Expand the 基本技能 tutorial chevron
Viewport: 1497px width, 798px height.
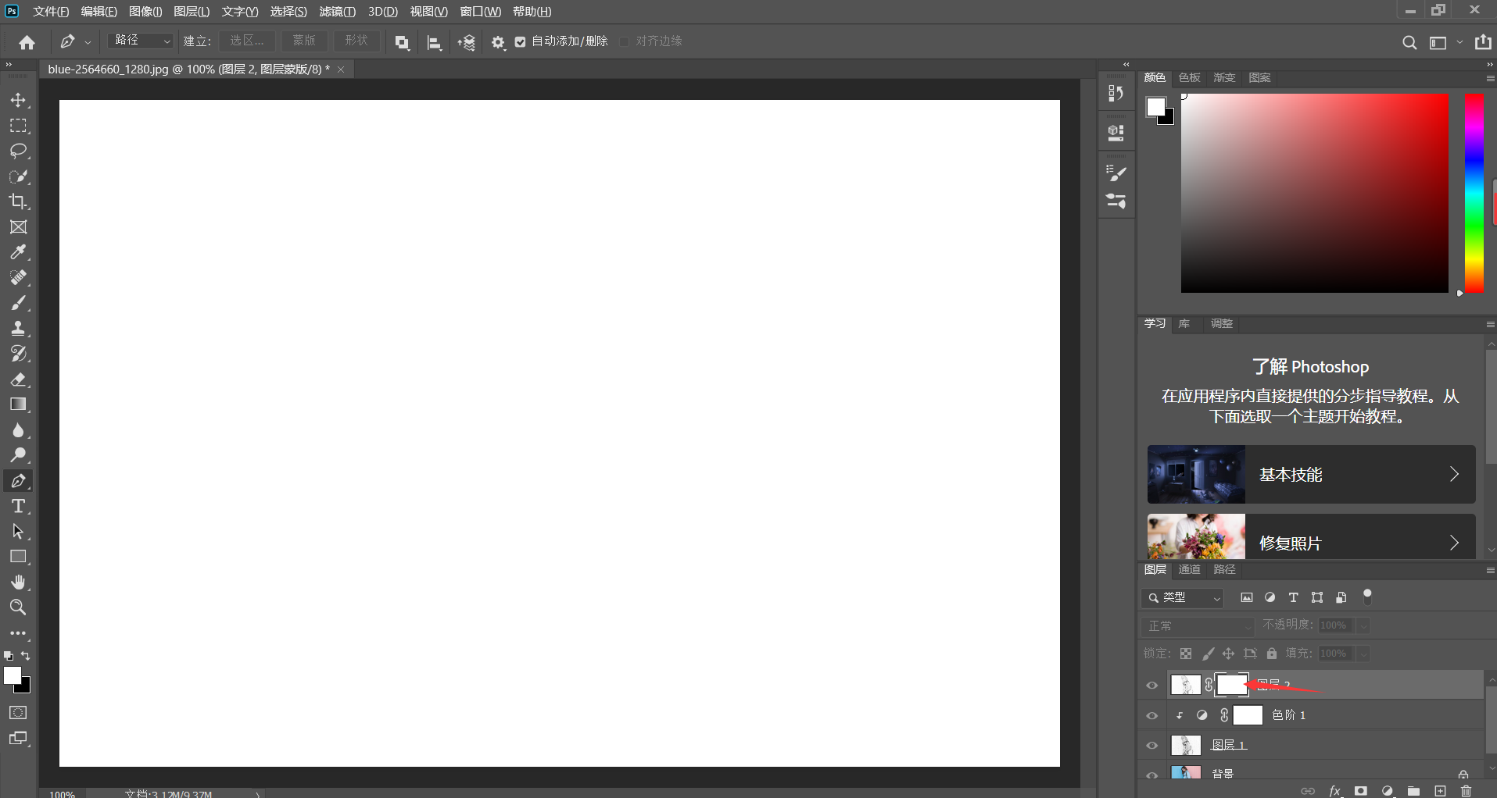coord(1453,474)
